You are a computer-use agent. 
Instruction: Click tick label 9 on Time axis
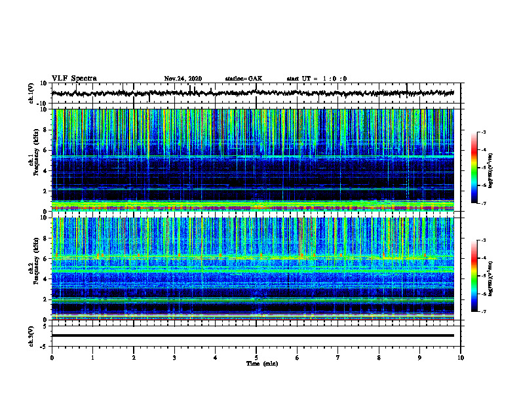coord(419,358)
